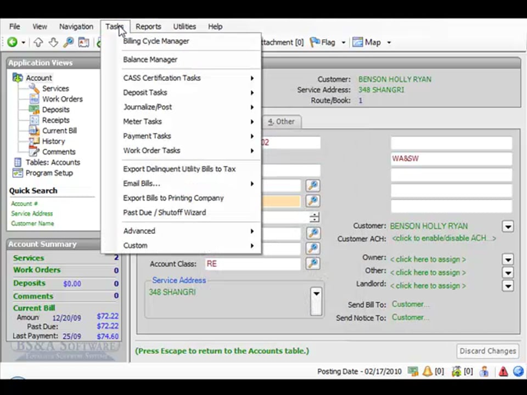Click the Program Setup icon
The width and height of the screenshot is (527, 395).
click(18, 173)
